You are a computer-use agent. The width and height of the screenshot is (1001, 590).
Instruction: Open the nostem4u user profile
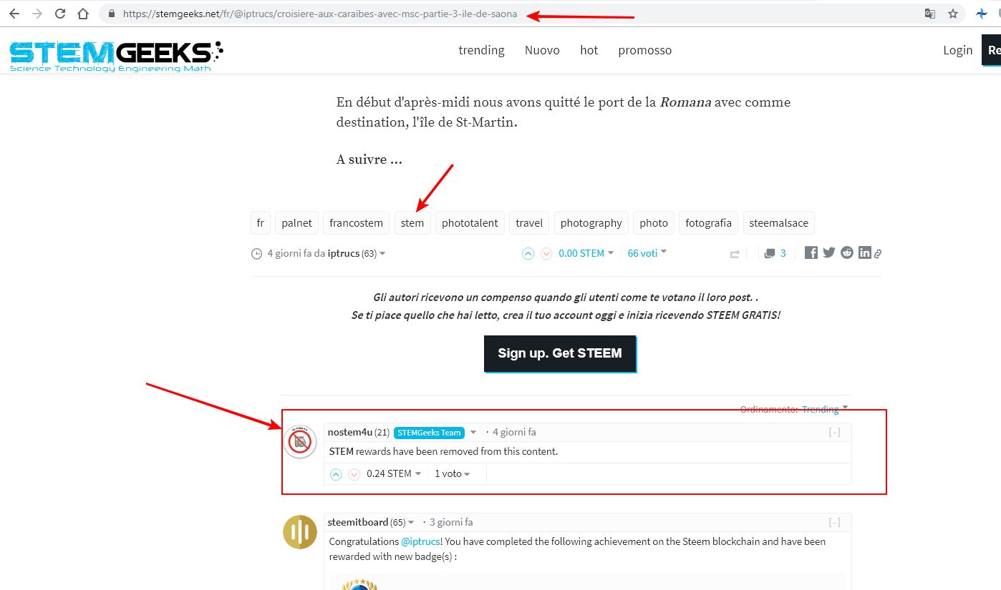pos(350,432)
